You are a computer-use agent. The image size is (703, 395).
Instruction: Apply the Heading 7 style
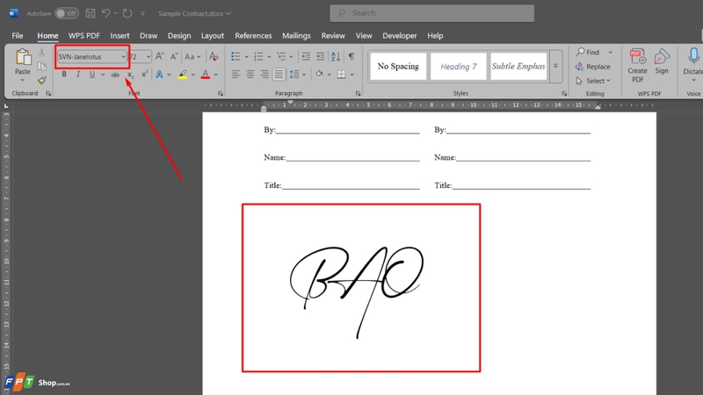[458, 67]
